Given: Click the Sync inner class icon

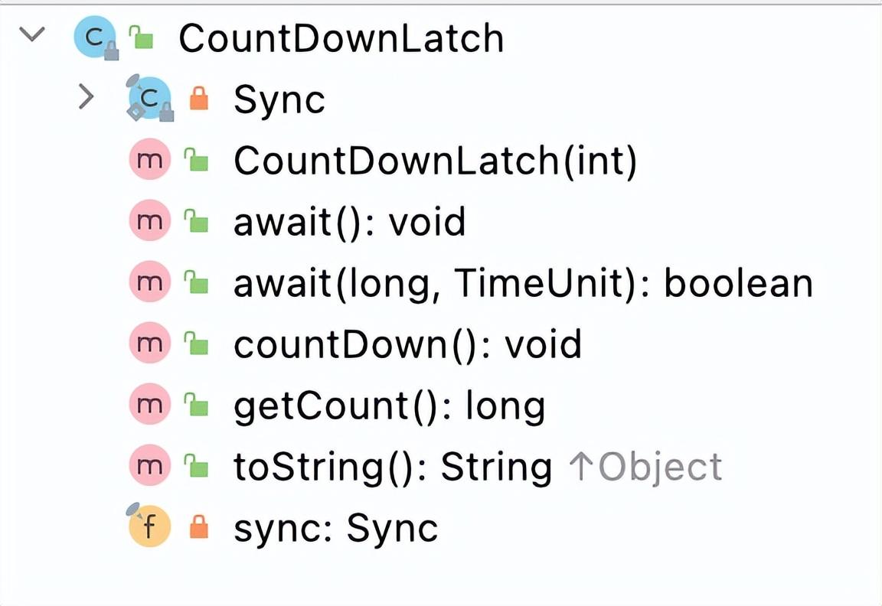Looking at the screenshot, I should (x=149, y=98).
